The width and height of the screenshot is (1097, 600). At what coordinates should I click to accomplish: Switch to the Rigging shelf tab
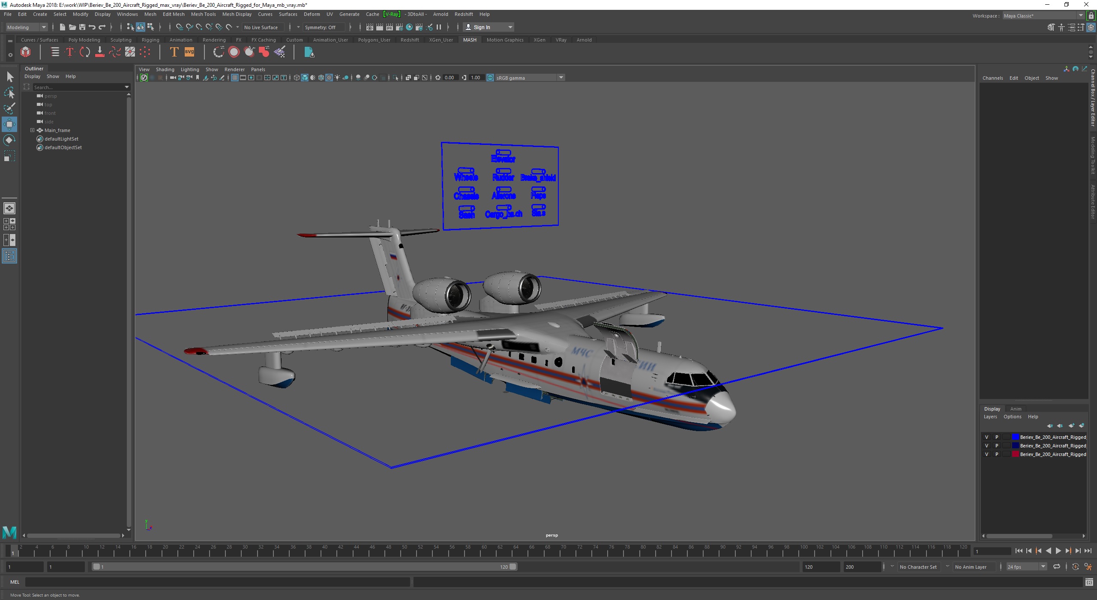(x=150, y=40)
